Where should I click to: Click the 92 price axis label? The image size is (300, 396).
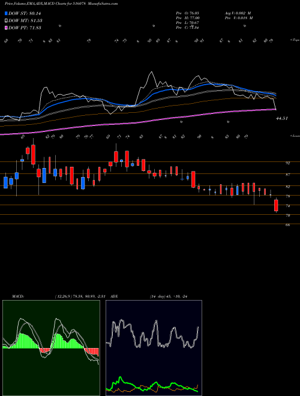tap(287, 163)
